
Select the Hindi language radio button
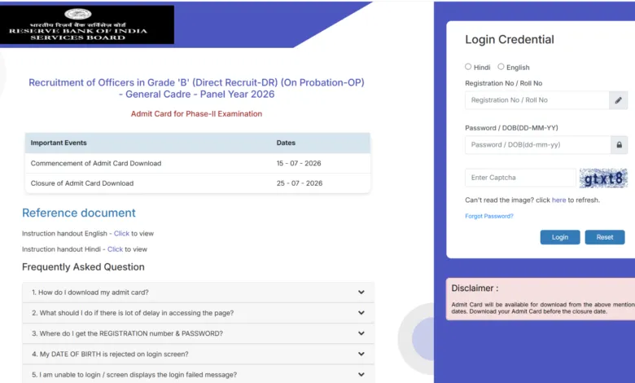(468, 67)
